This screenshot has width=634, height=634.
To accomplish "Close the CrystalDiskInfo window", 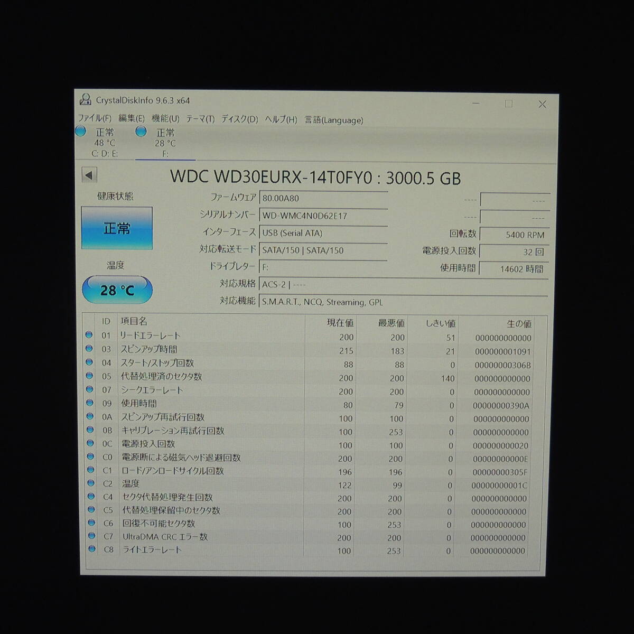I will point(542,104).
